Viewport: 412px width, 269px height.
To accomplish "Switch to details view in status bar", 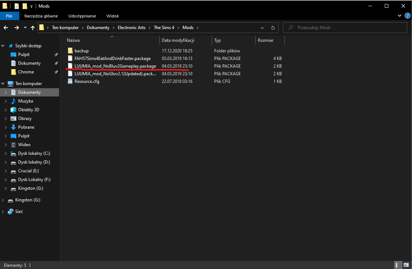I will (x=398, y=265).
